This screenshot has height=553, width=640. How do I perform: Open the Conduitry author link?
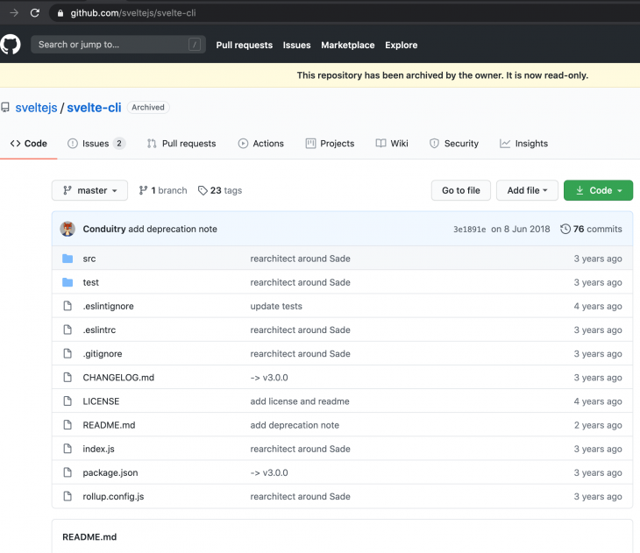[104, 229]
